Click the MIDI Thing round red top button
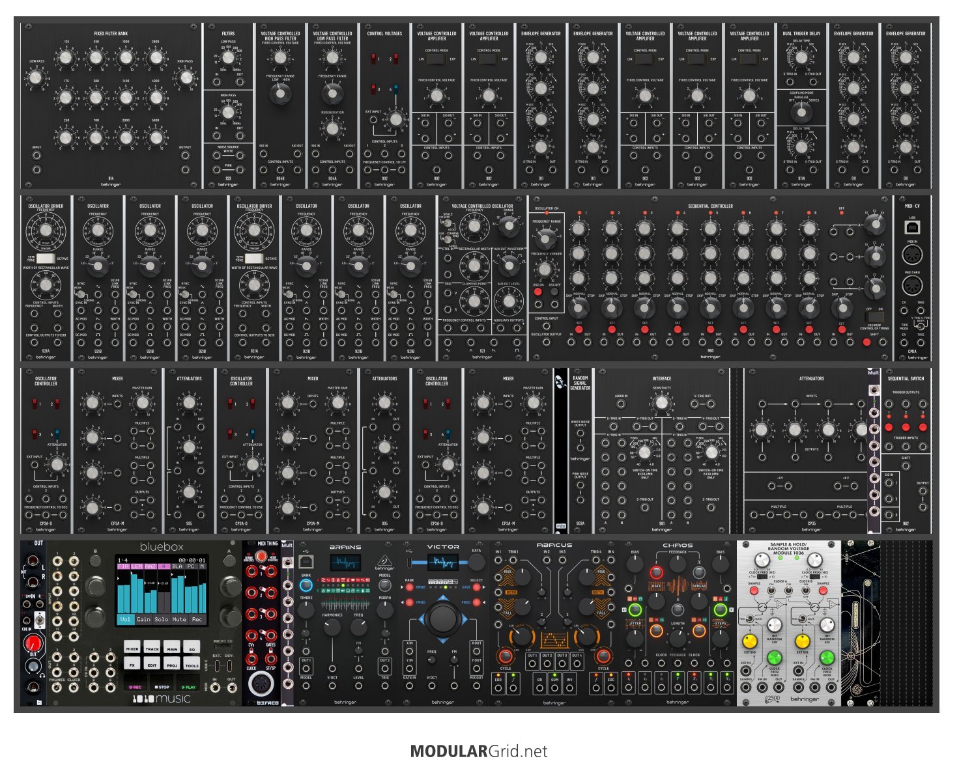Image resolution: width=959 pixels, height=765 pixels. [261, 556]
